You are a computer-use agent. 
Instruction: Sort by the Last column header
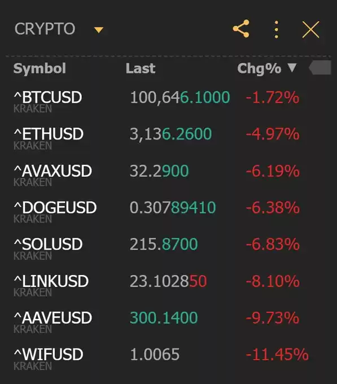141,68
